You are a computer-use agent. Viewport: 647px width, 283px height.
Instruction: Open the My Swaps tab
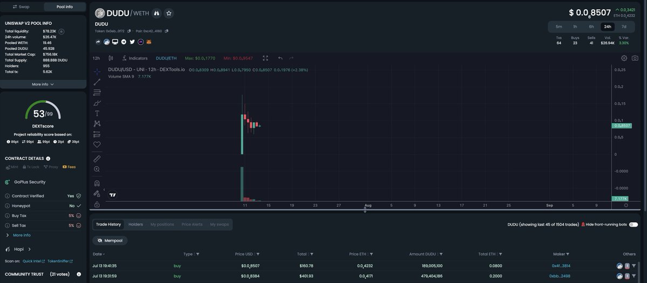[219, 224]
